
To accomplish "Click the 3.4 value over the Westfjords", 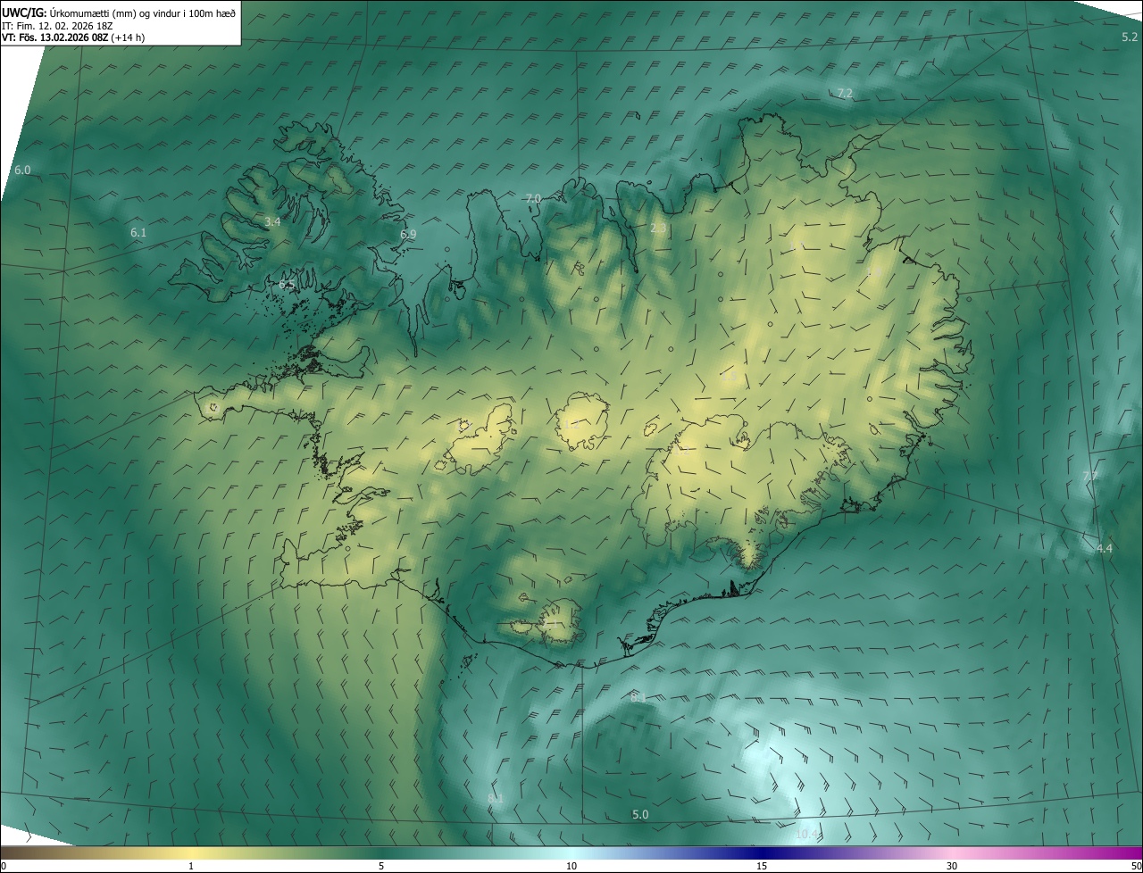I will click(272, 221).
